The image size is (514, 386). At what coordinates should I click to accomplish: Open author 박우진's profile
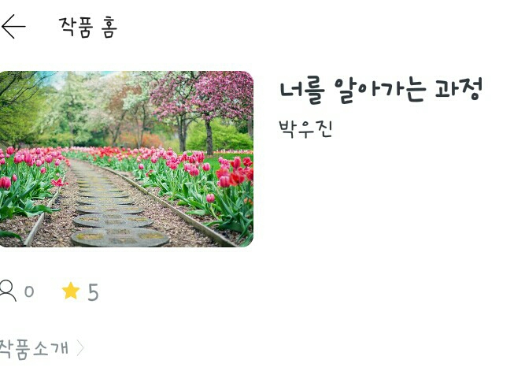point(305,129)
